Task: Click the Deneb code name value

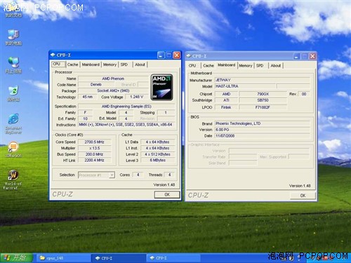Action: pos(96,85)
